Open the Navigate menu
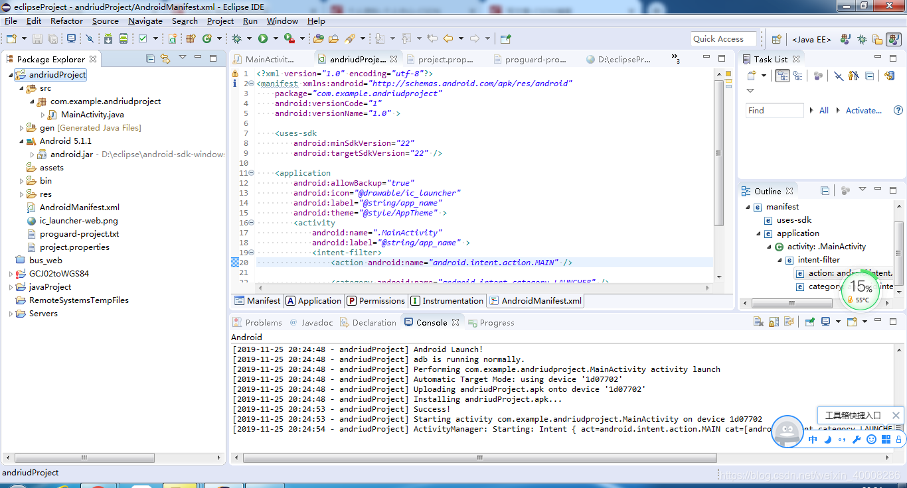Image resolution: width=907 pixels, height=488 pixels. [x=145, y=21]
